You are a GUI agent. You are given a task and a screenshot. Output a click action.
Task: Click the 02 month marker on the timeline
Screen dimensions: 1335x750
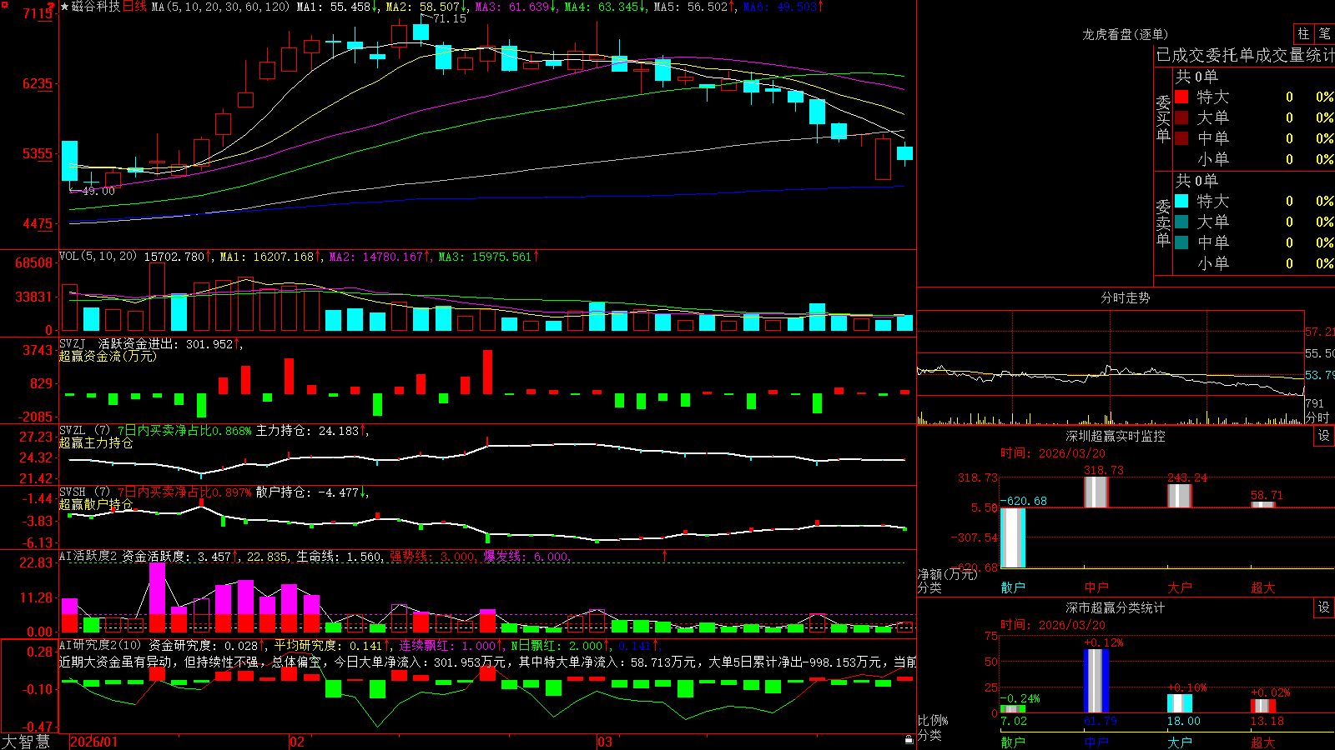[x=296, y=742]
